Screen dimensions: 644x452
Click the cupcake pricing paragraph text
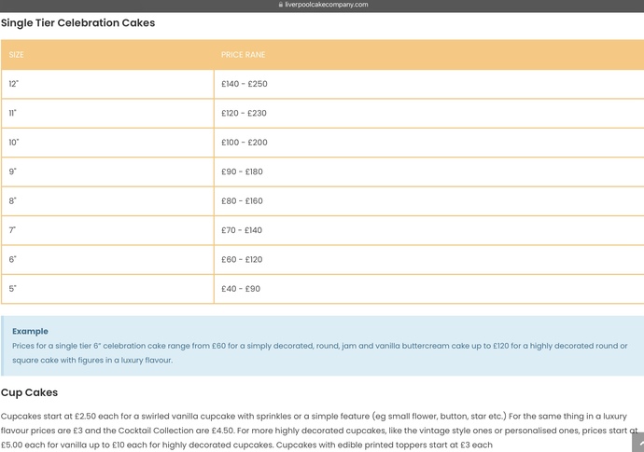tap(318, 431)
